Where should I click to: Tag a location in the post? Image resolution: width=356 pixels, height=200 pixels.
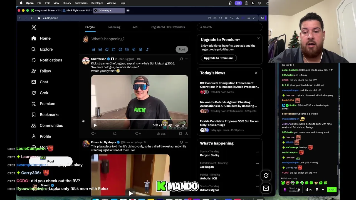pos(134,49)
